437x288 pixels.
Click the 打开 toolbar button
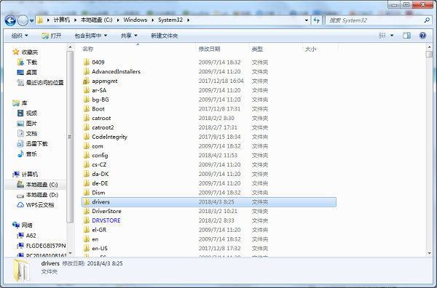(x=52, y=36)
